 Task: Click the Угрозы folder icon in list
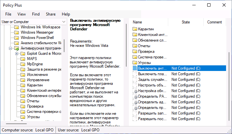pos(135,63)
